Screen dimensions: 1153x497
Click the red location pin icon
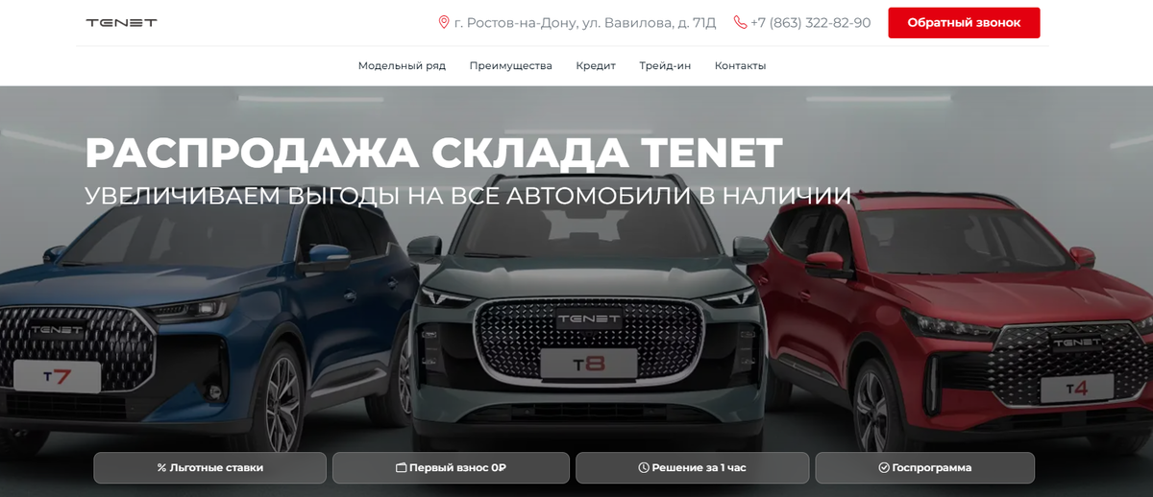click(443, 22)
